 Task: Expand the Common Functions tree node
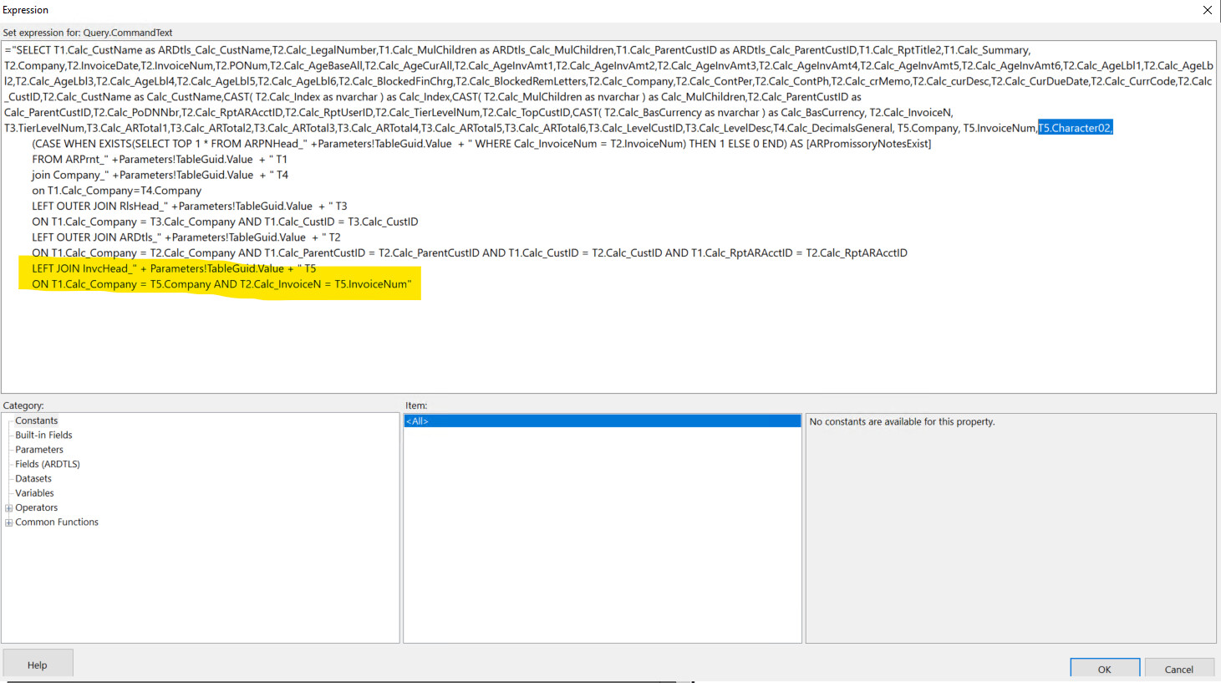coord(9,522)
